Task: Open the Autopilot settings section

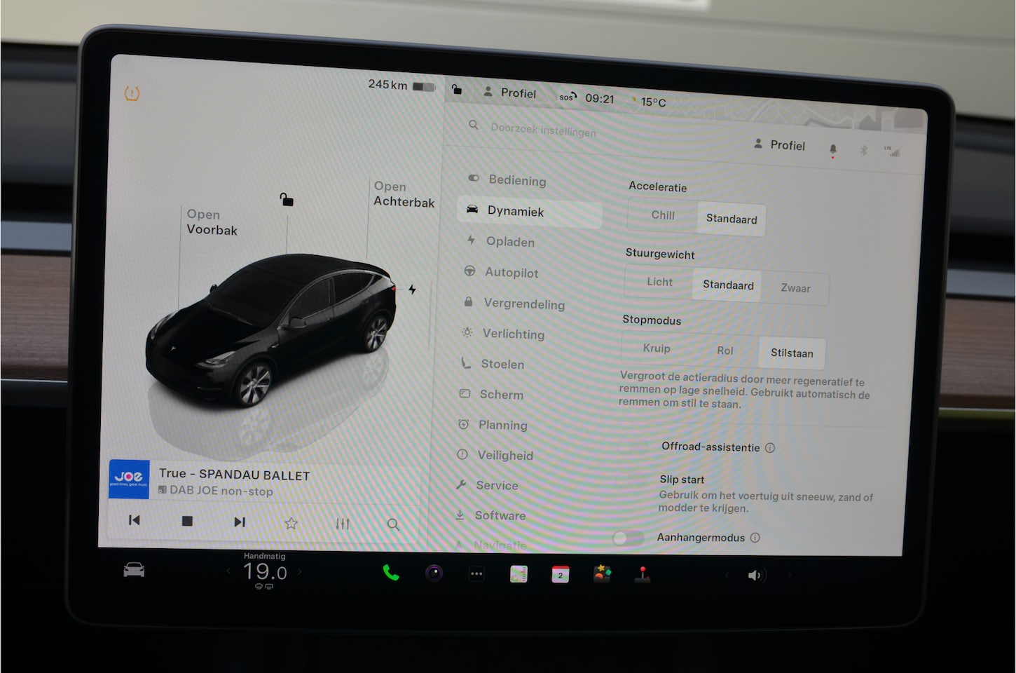Action: pos(512,273)
